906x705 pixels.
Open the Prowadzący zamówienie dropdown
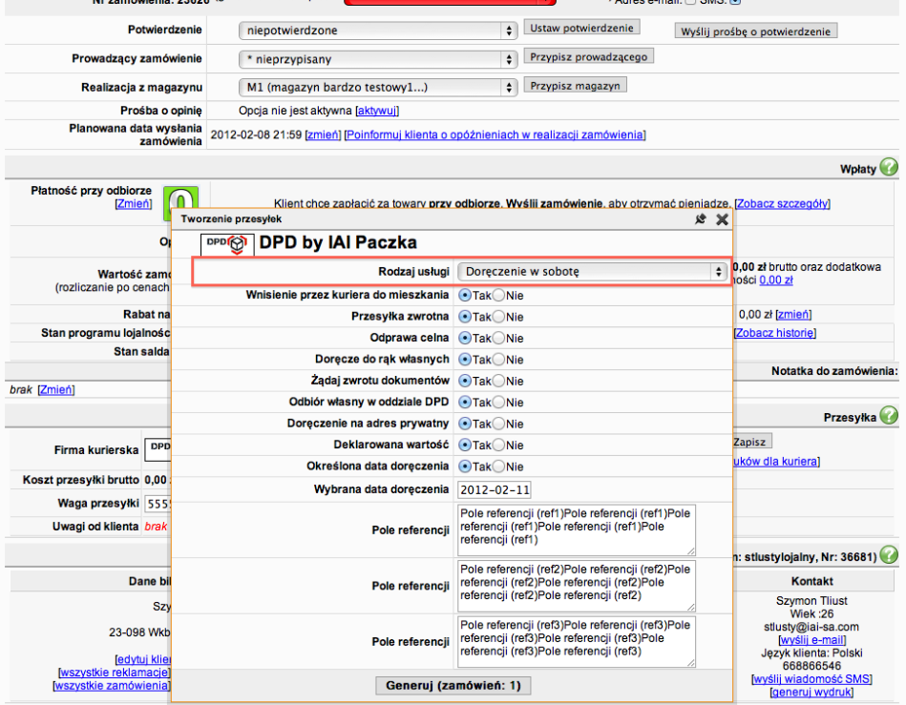(377, 59)
